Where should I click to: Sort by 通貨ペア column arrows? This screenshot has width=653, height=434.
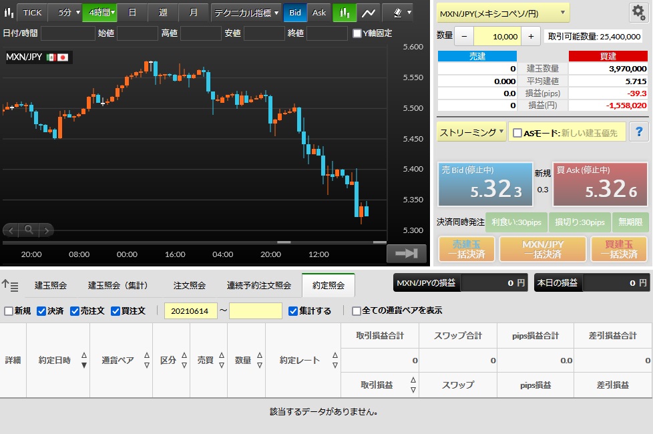[x=147, y=361]
